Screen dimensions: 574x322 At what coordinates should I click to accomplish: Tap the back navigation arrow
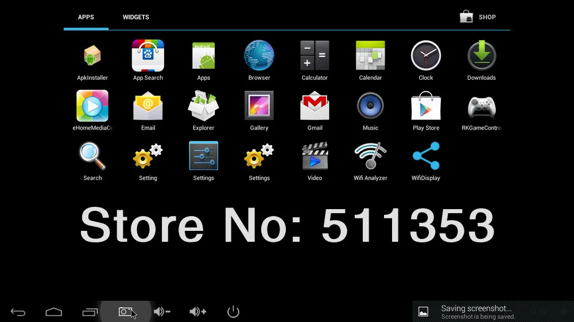18,312
